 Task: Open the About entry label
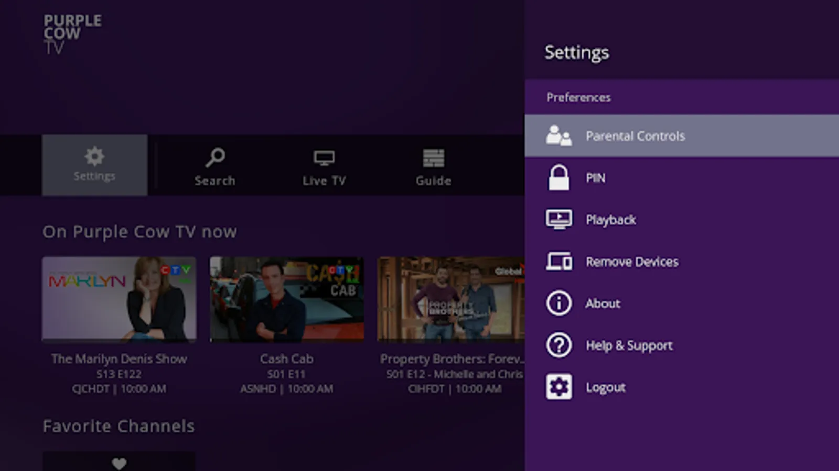pyautogui.click(x=603, y=304)
